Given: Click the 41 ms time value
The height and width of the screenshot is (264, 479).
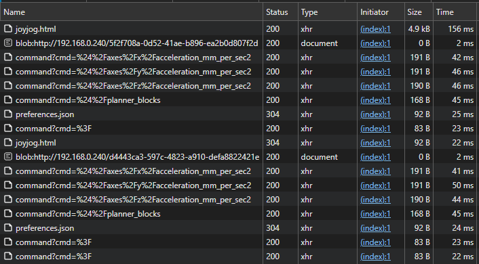Looking at the screenshot, I should click(463, 171).
